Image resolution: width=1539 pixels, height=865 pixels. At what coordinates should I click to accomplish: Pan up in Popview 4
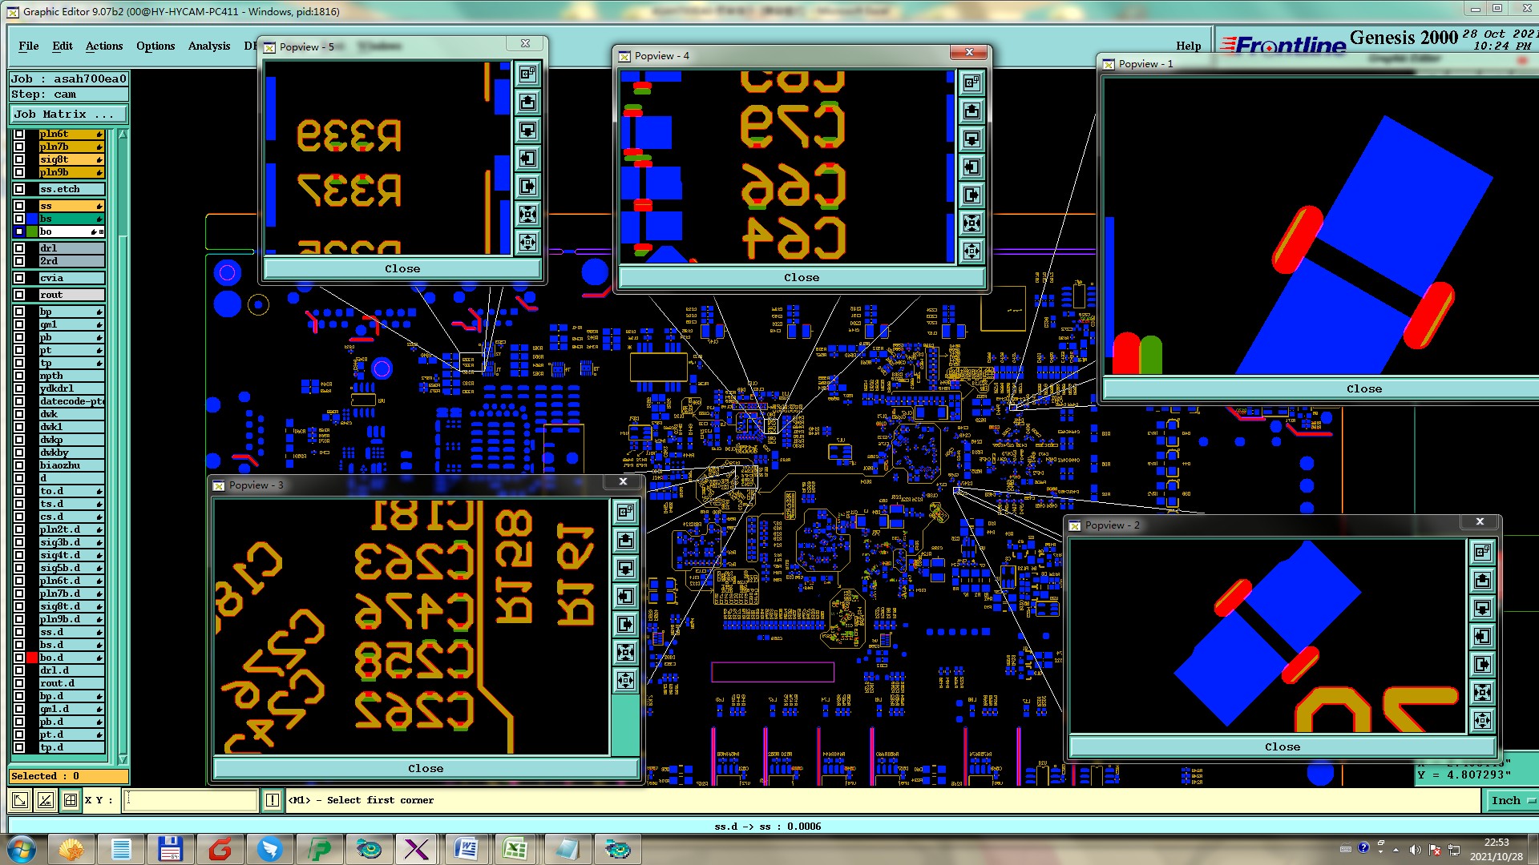point(971,111)
